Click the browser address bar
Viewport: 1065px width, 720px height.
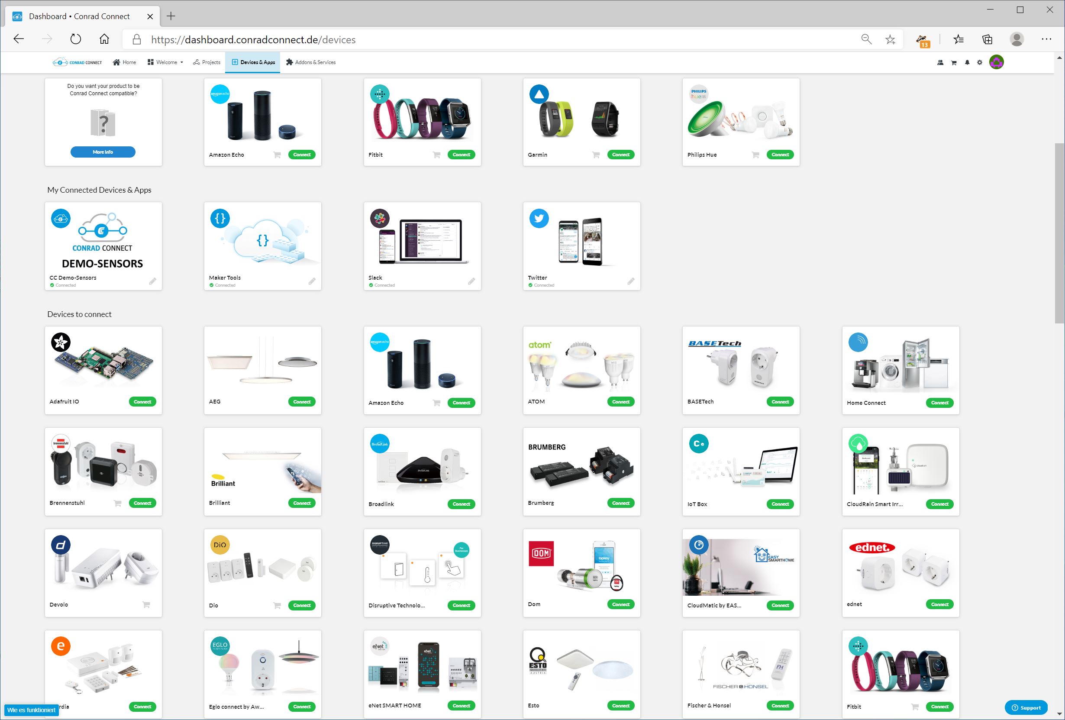point(458,40)
